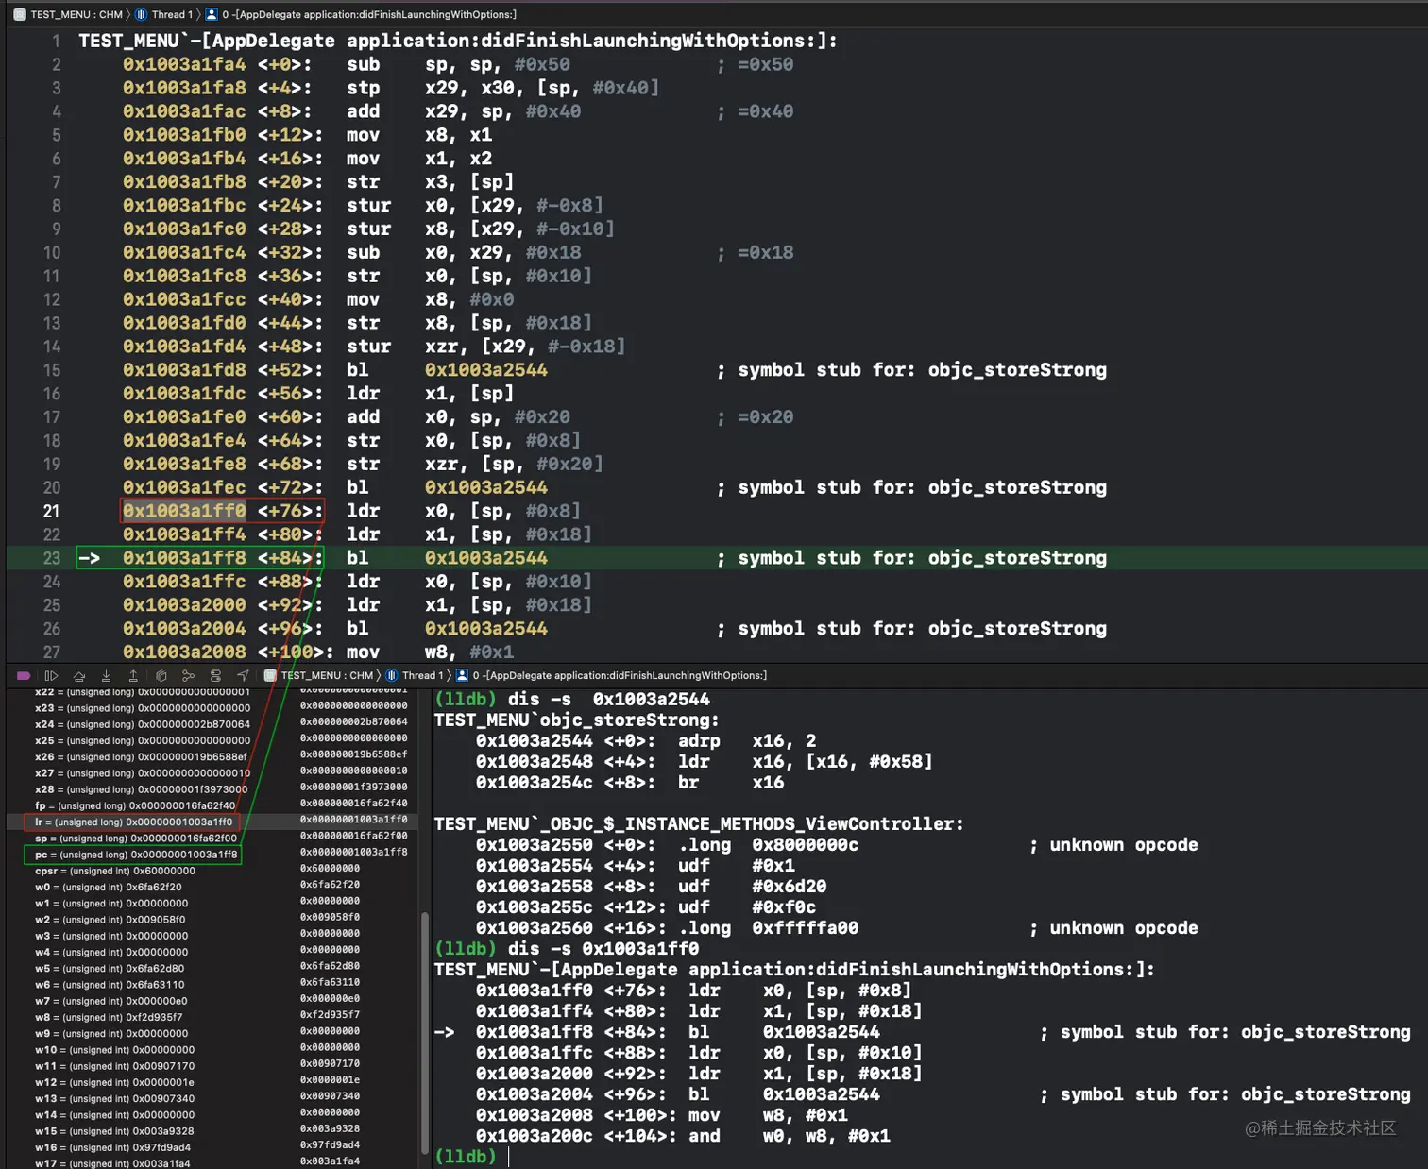Click the bl instruction at 0x1003a1fec
The width and height of the screenshot is (1428, 1169).
tap(615, 487)
